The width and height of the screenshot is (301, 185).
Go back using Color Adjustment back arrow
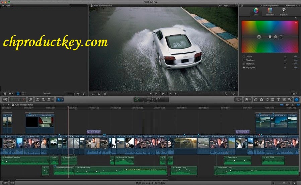click(242, 6)
